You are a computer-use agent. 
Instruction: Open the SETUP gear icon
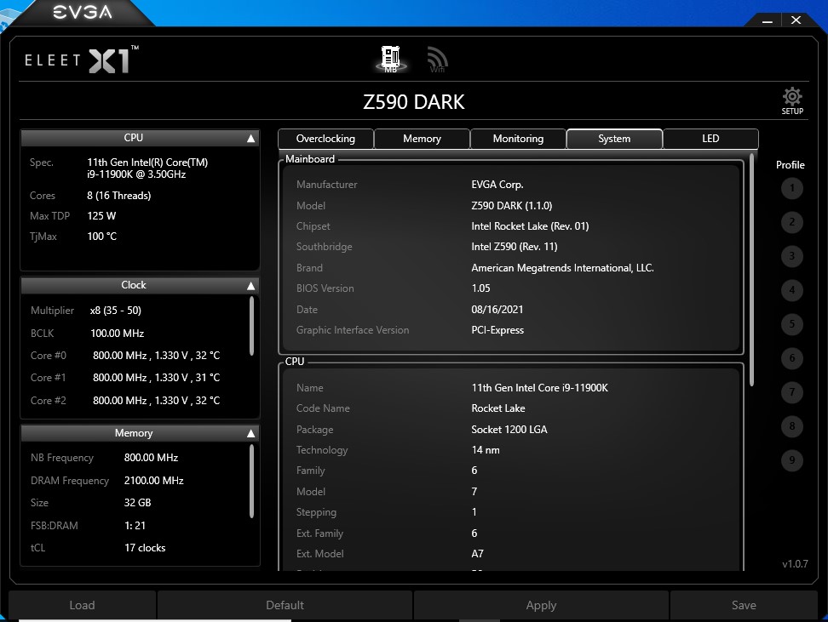(792, 100)
